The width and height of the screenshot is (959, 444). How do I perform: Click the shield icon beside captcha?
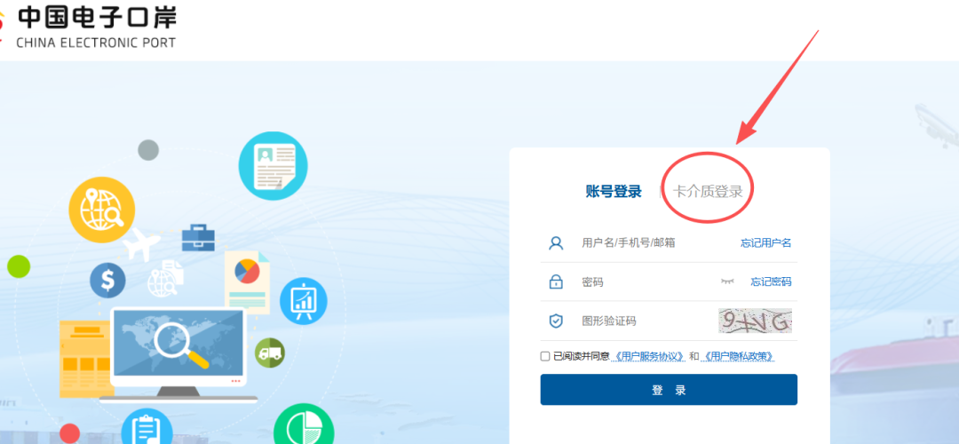click(555, 321)
